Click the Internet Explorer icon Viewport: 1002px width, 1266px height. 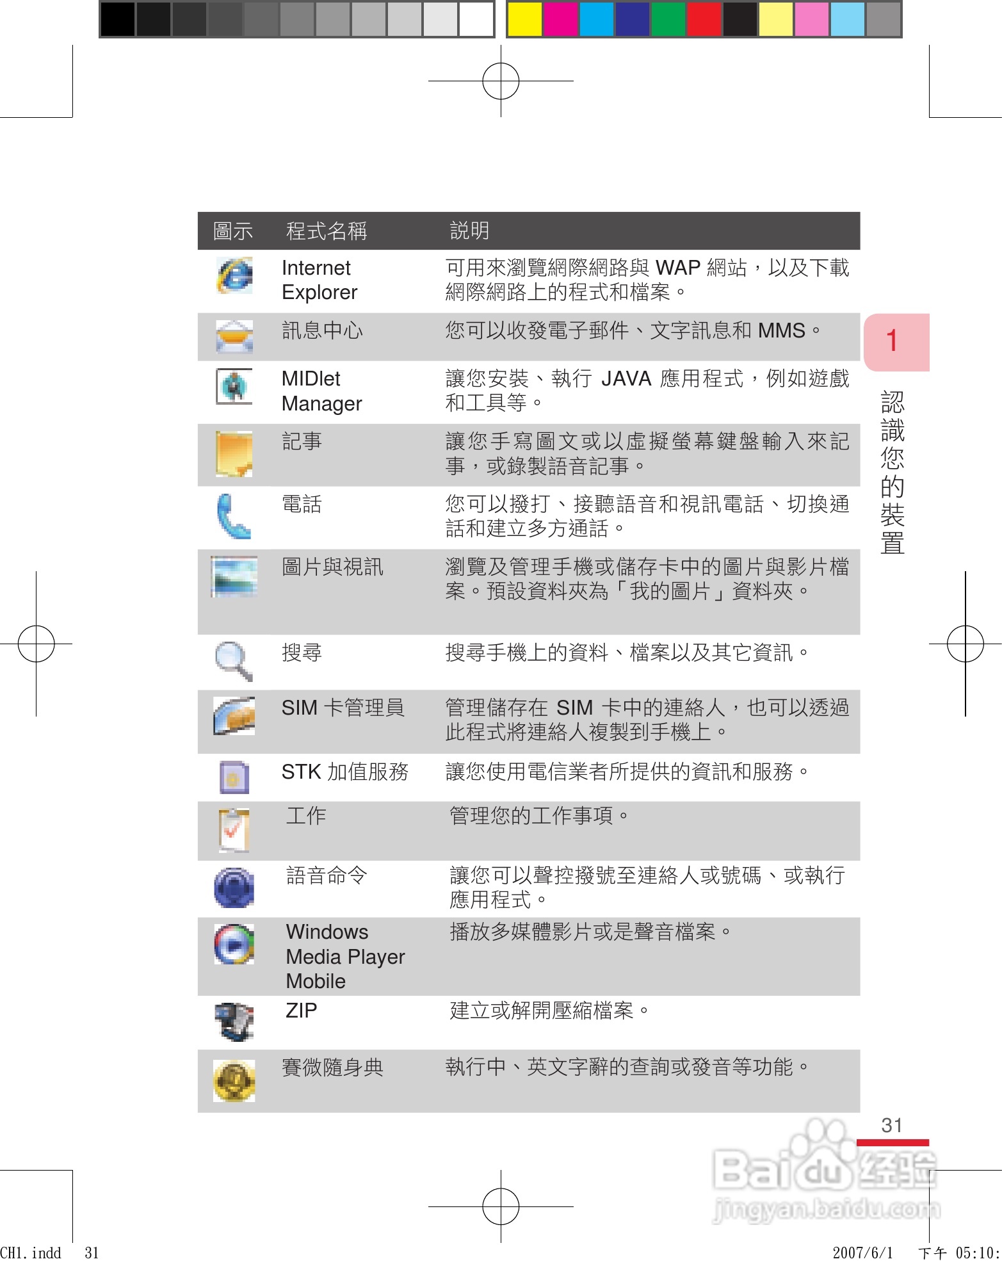pos(234,275)
